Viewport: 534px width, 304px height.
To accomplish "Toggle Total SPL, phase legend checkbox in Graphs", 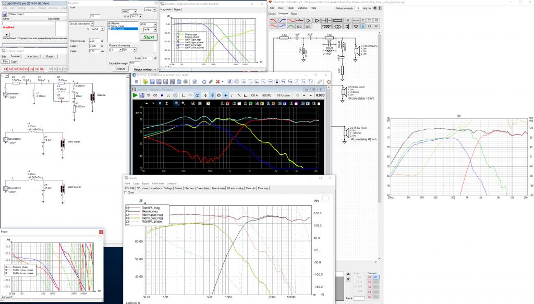I will (x=128, y=221).
